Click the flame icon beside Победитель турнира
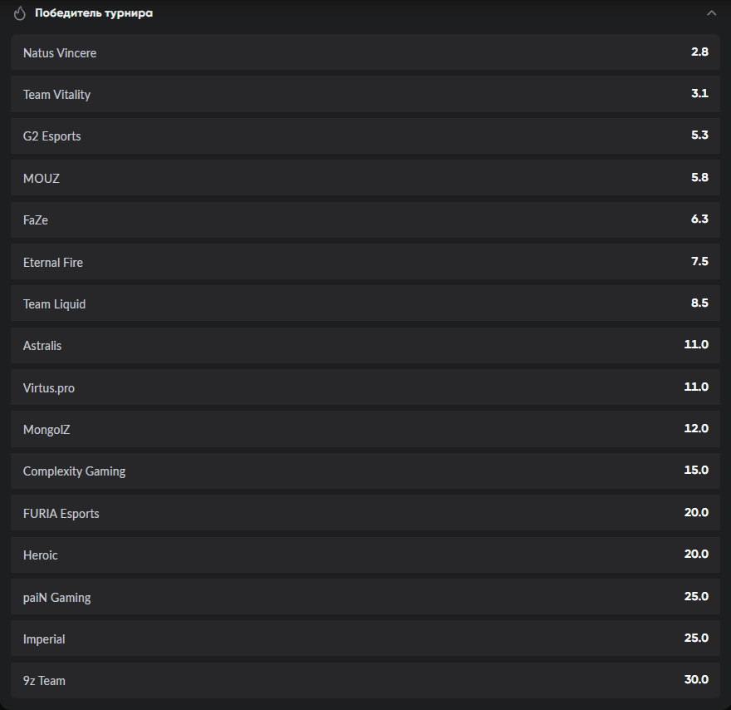Image resolution: width=731 pixels, height=710 pixels. (20, 13)
